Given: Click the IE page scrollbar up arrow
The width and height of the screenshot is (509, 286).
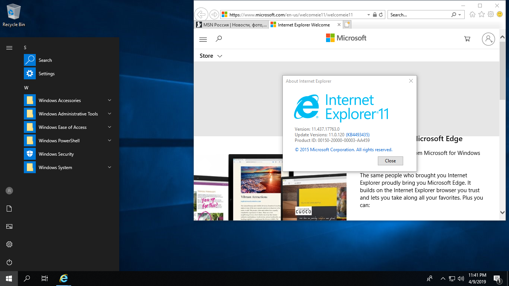Looking at the screenshot, I should point(502,37).
